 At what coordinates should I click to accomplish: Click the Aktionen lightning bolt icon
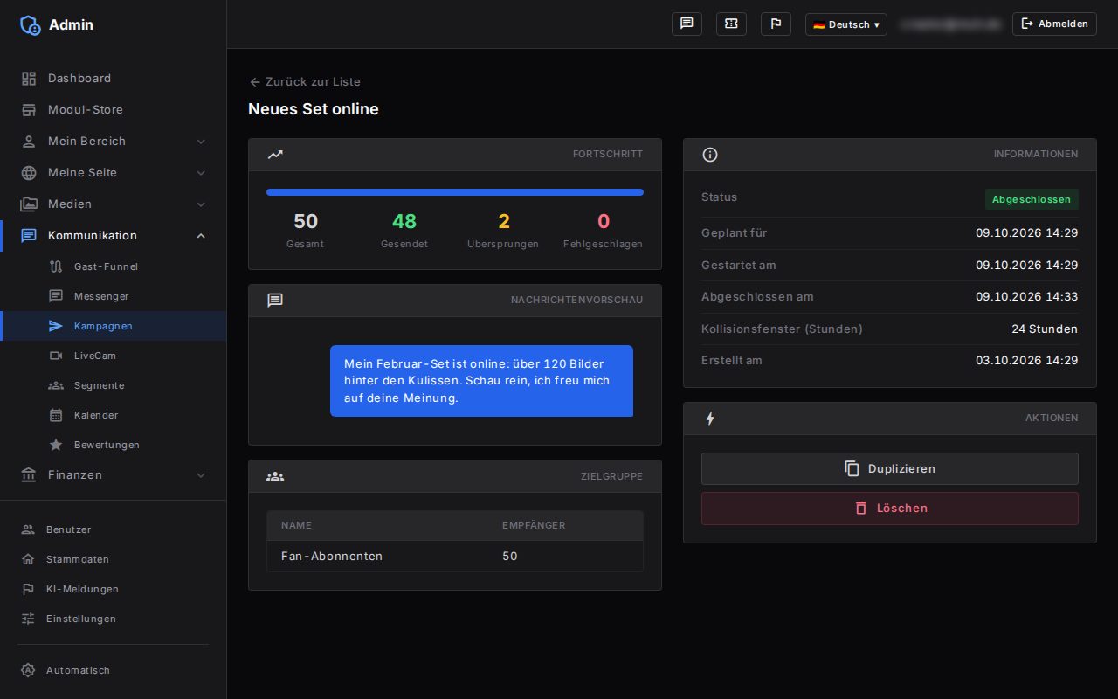click(710, 419)
